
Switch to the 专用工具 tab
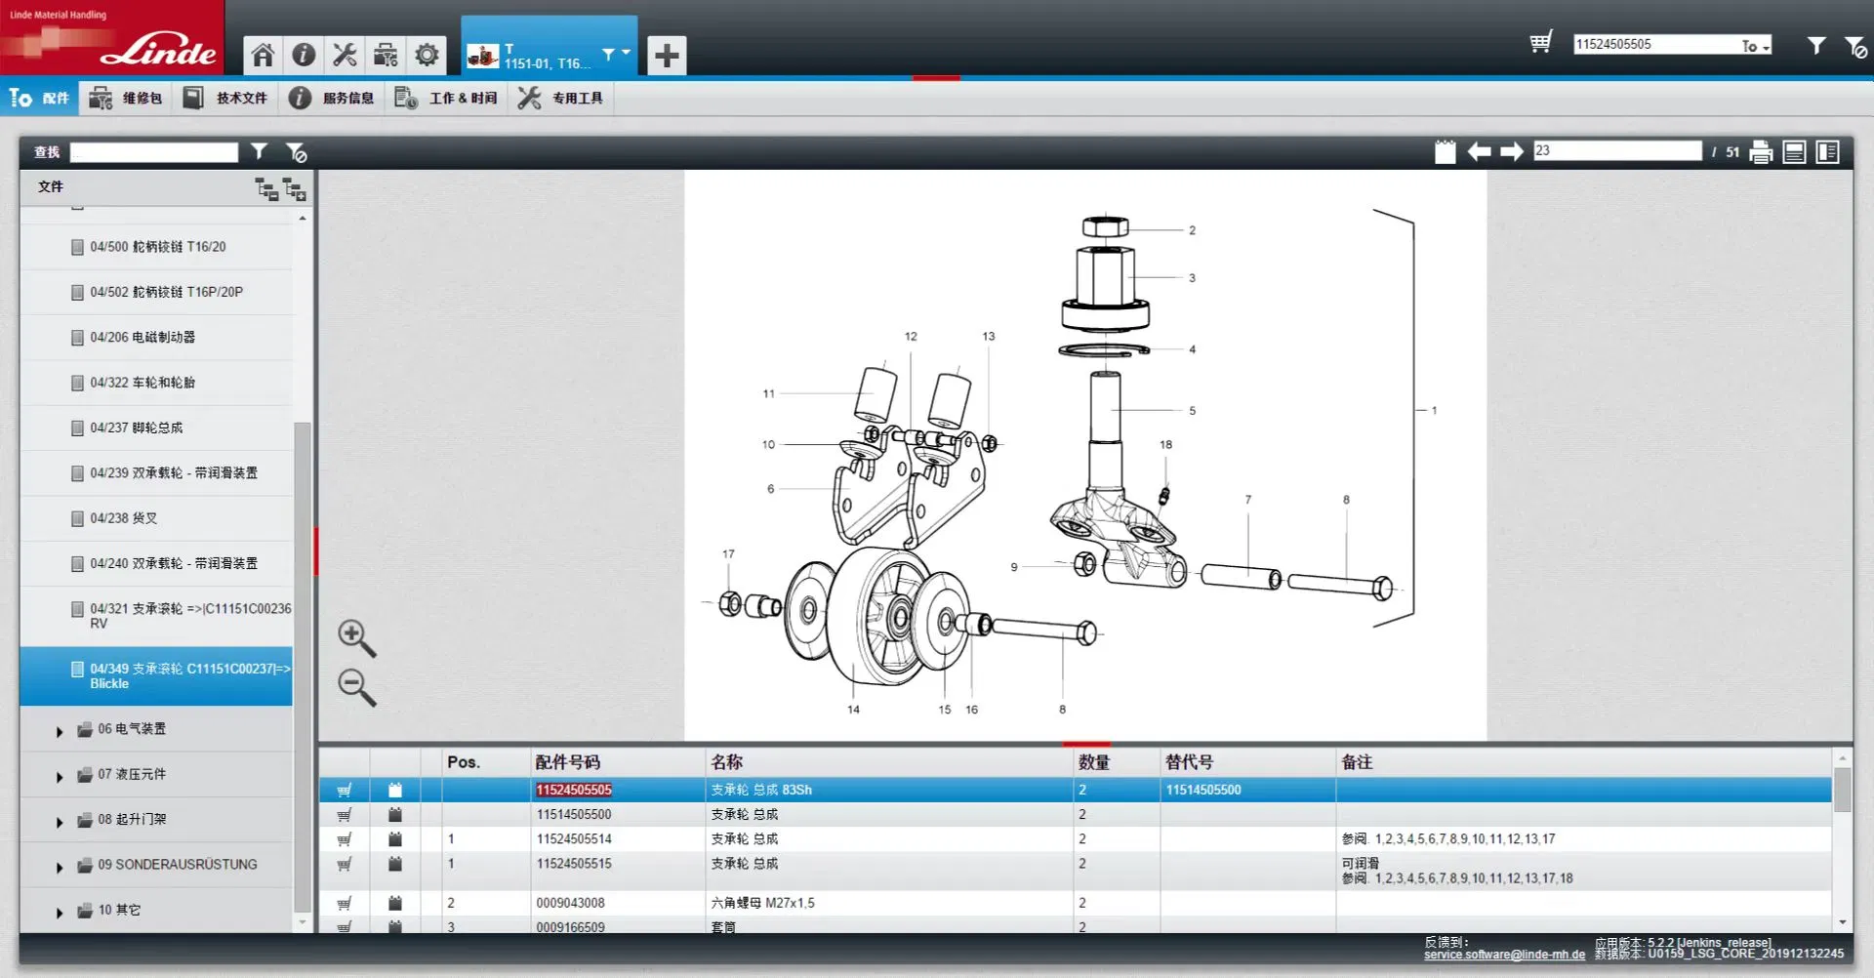(x=561, y=98)
